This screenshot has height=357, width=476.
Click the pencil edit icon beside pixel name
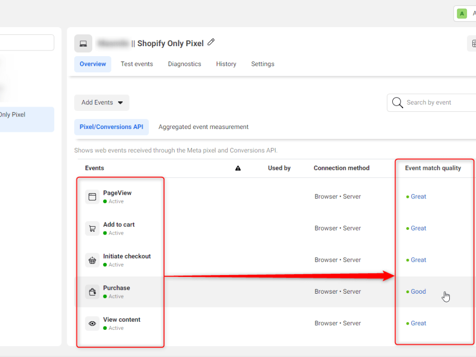click(211, 42)
